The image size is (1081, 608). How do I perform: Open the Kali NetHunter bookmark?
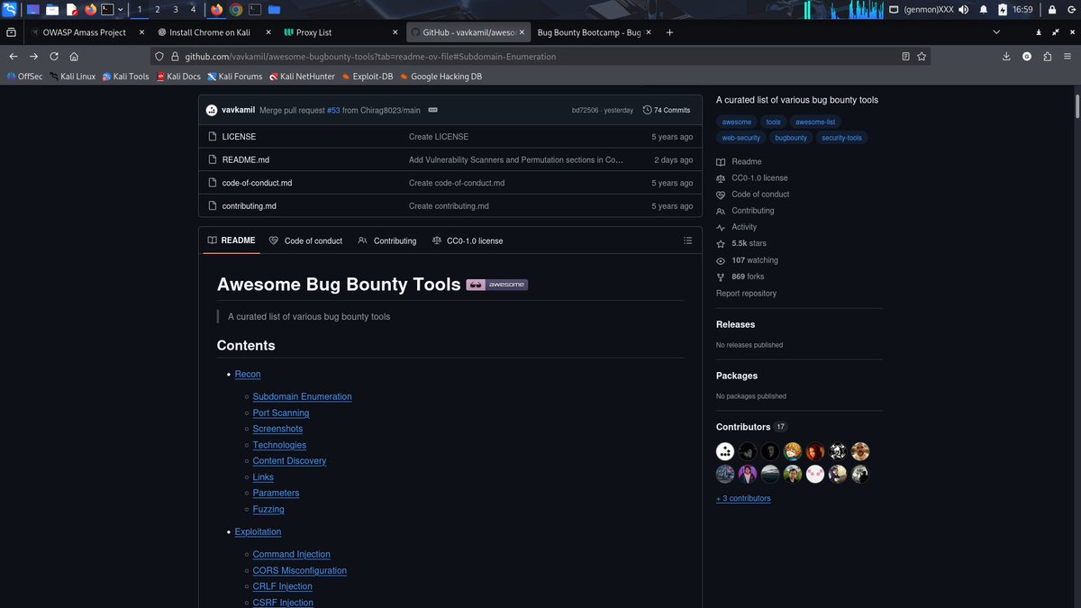pos(303,77)
